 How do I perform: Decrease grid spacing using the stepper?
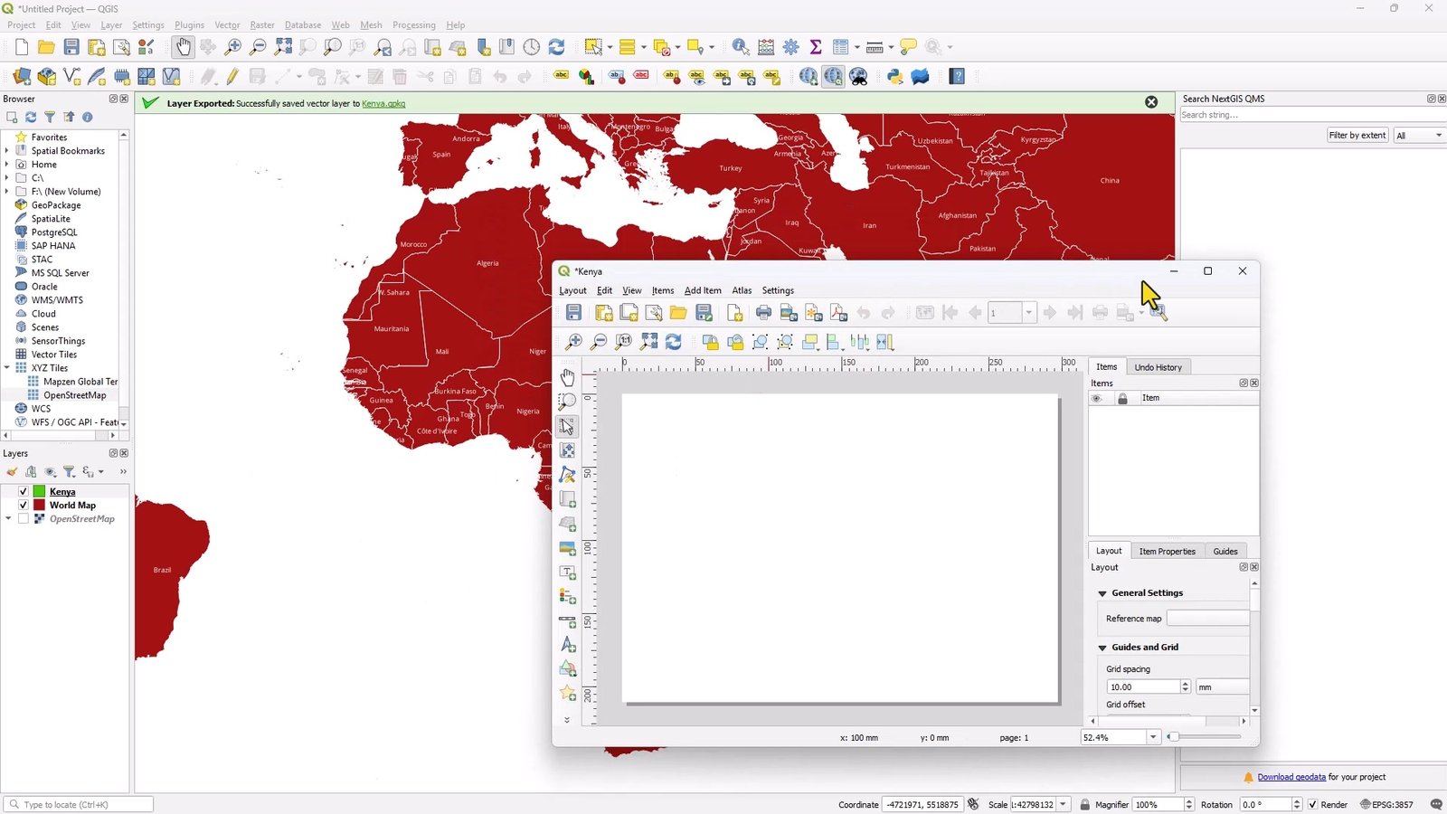1185,690
